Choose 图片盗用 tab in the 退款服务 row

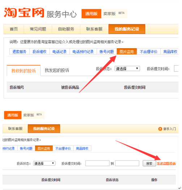coord(127,52)
